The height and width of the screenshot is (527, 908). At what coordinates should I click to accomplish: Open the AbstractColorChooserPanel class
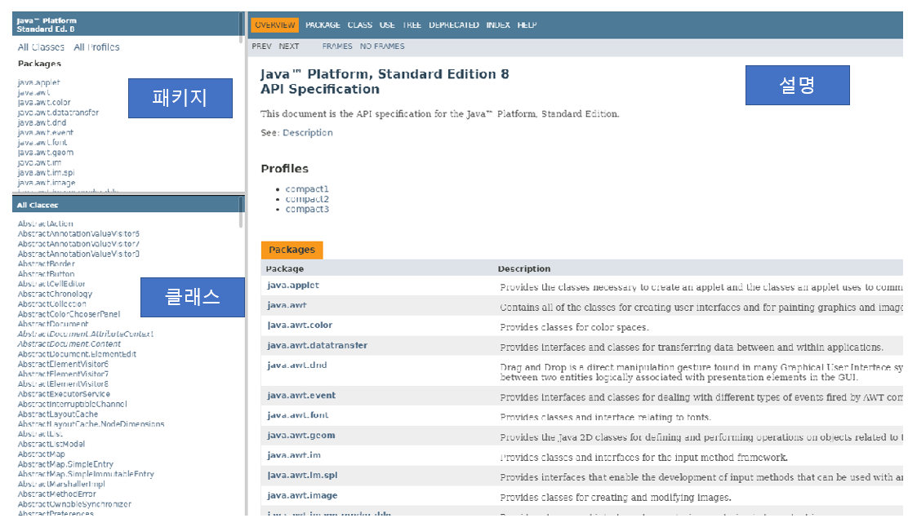tap(69, 314)
